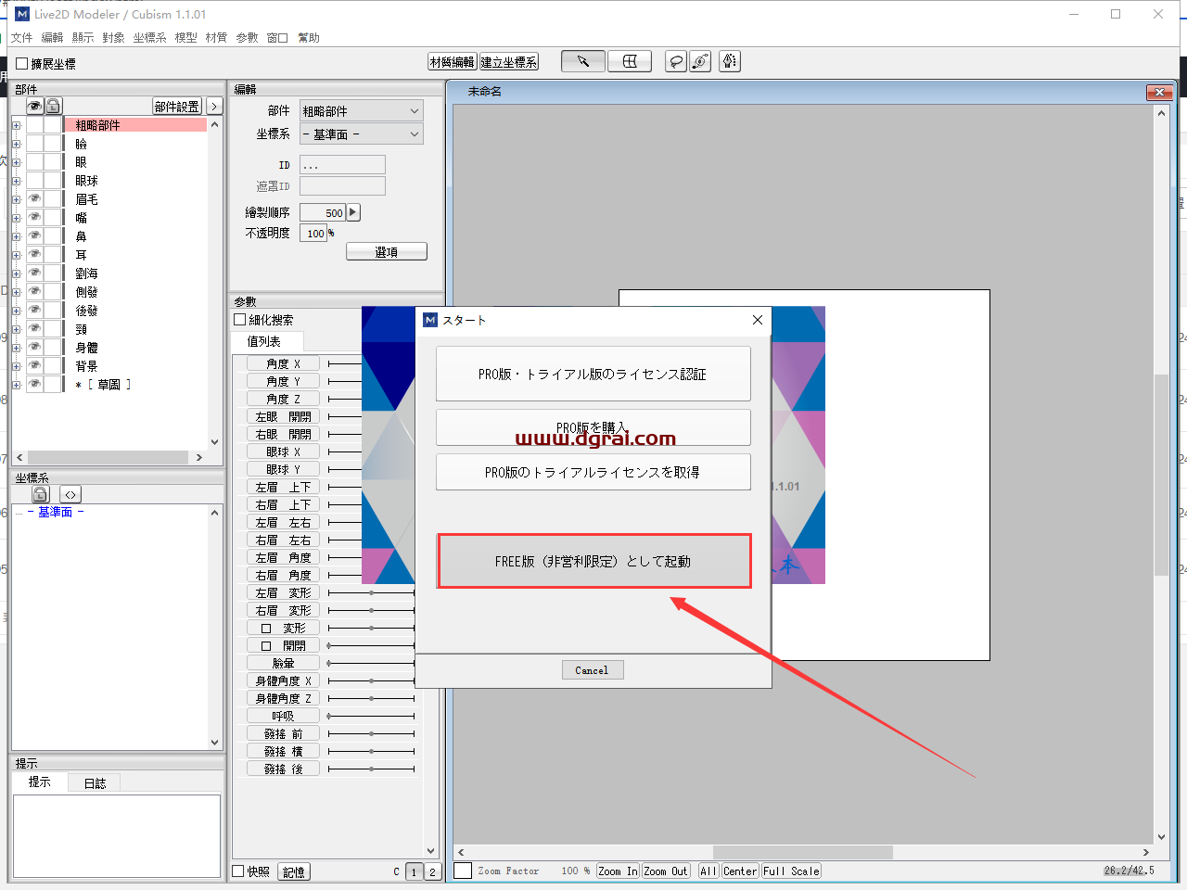Close the スタート dialog with X
This screenshot has height=890, width=1187.
pos(758,320)
